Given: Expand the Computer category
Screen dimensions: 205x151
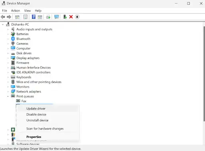Looking at the screenshot, I should [8, 49].
